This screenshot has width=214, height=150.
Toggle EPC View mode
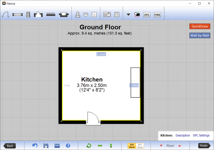pos(140,146)
